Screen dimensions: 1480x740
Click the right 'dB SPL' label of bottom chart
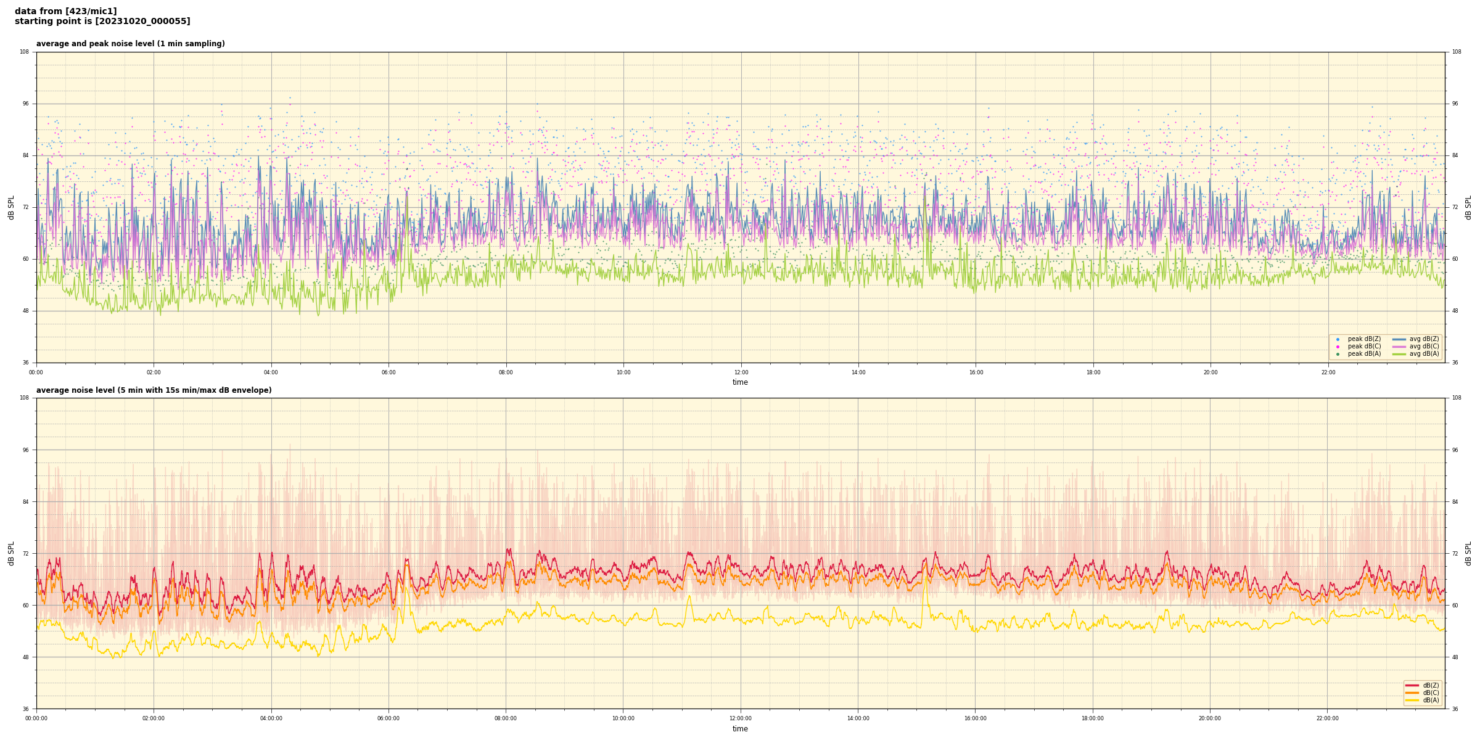[x=1468, y=553]
